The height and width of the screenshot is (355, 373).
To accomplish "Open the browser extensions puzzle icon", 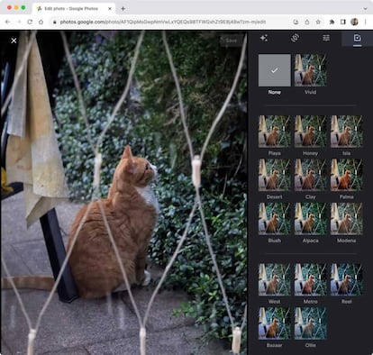I will pyautogui.click(x=332, y=22).
